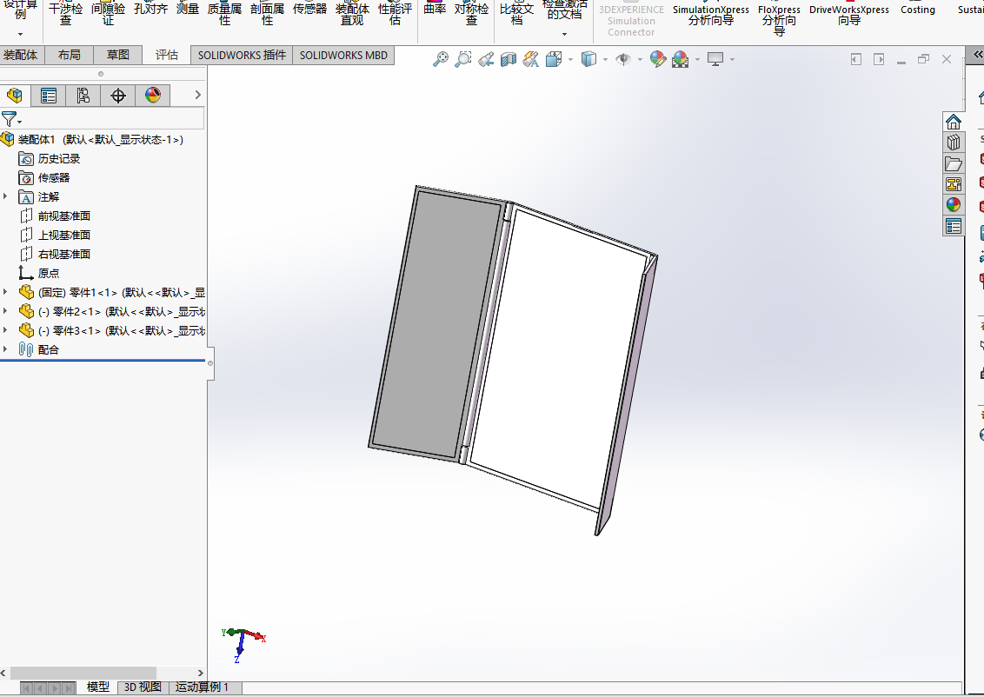
Task: Click 对称检查 symmetry check button
Action: click(x=471, y=14)
